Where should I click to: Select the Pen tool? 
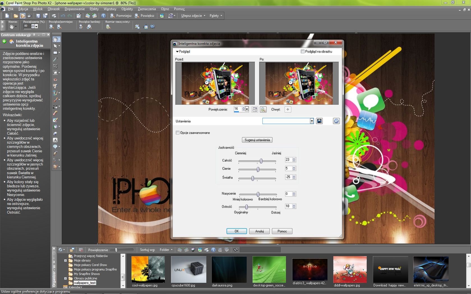pyautogui.click(x=56, y=153)
